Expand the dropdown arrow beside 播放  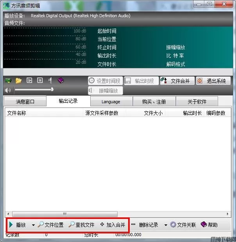(x=33, y=225)
